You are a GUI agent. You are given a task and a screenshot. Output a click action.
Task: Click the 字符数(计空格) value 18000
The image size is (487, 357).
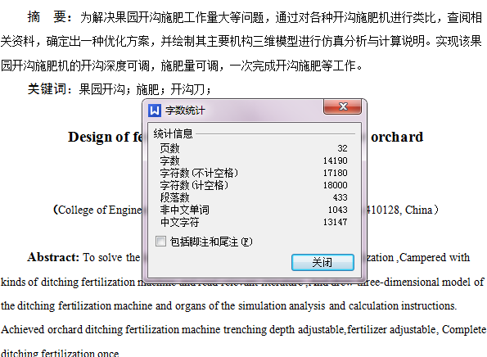[335, 185]
